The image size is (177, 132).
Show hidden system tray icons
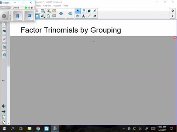pos(124,128)
